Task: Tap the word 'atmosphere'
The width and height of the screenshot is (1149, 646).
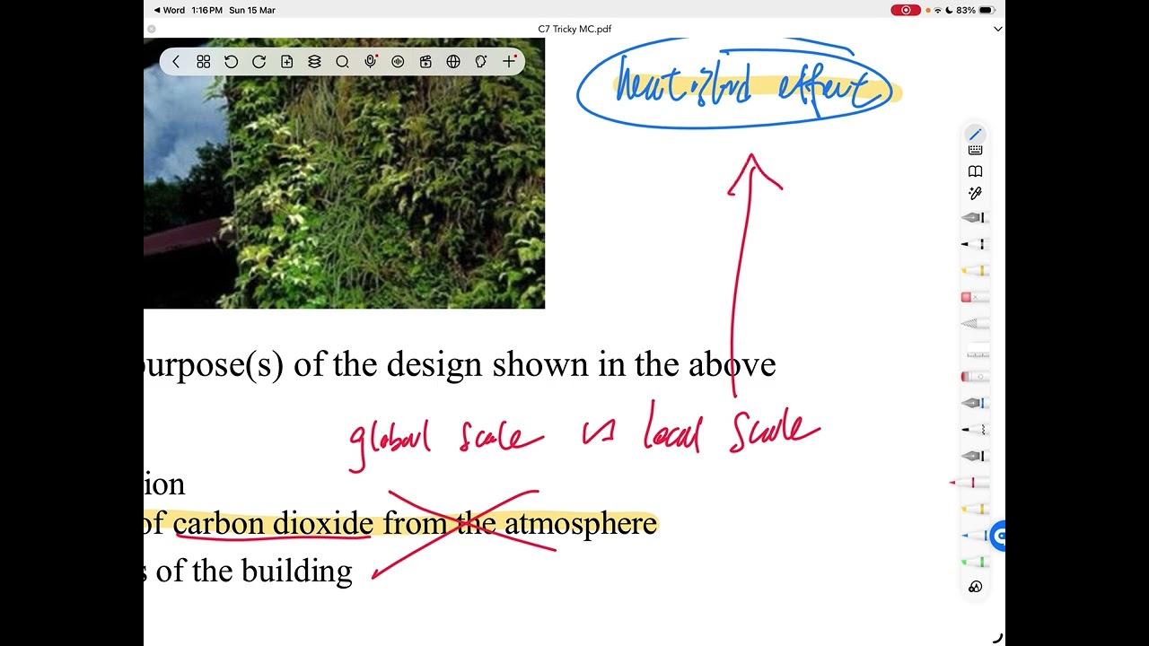Action: [581, 523]
